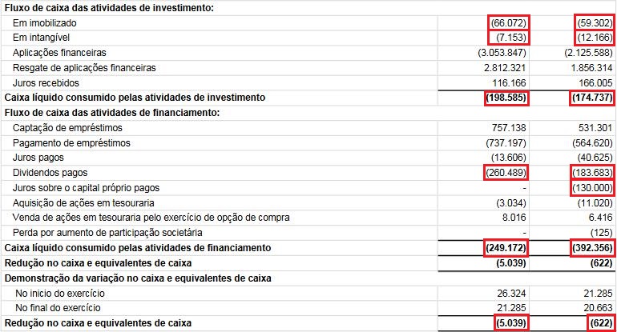
Task: Click the highlighted value (12.166)
Action: [x=591, y=38]
